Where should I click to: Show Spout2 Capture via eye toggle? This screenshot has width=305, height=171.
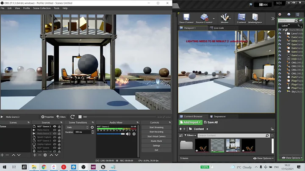55,137
